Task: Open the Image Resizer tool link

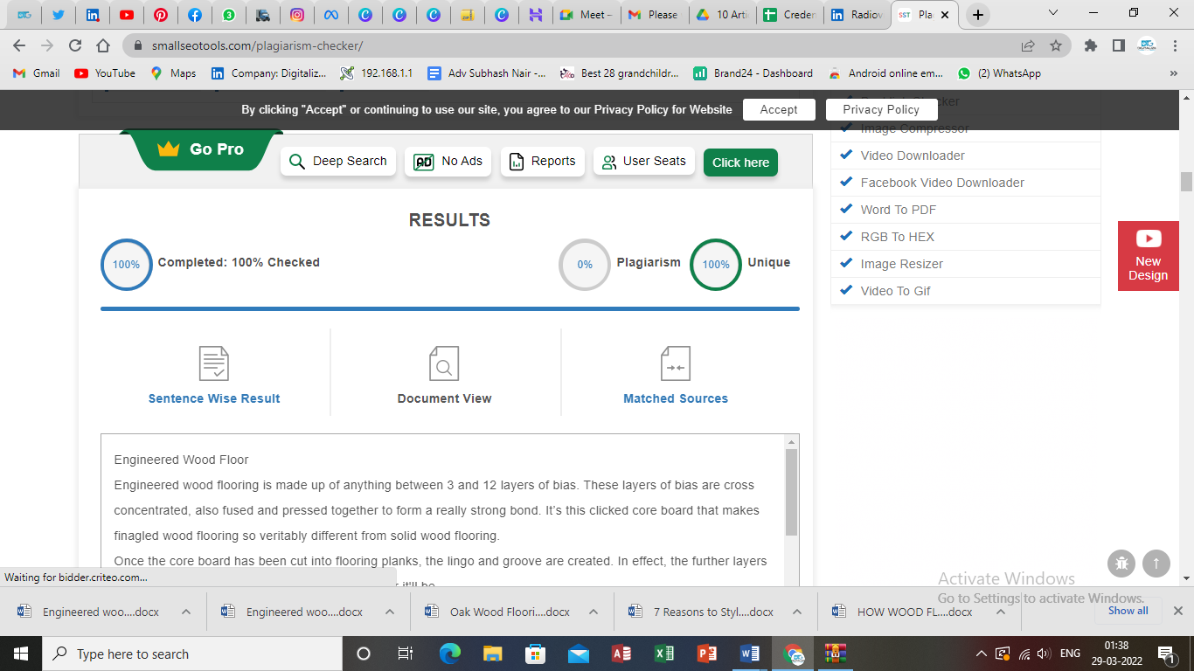Action: click(902, 264)
